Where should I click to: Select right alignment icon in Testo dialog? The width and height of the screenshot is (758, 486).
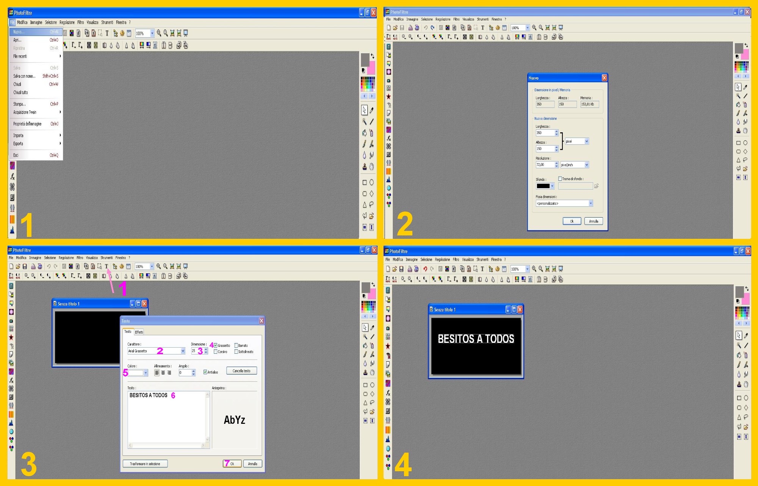169,373
